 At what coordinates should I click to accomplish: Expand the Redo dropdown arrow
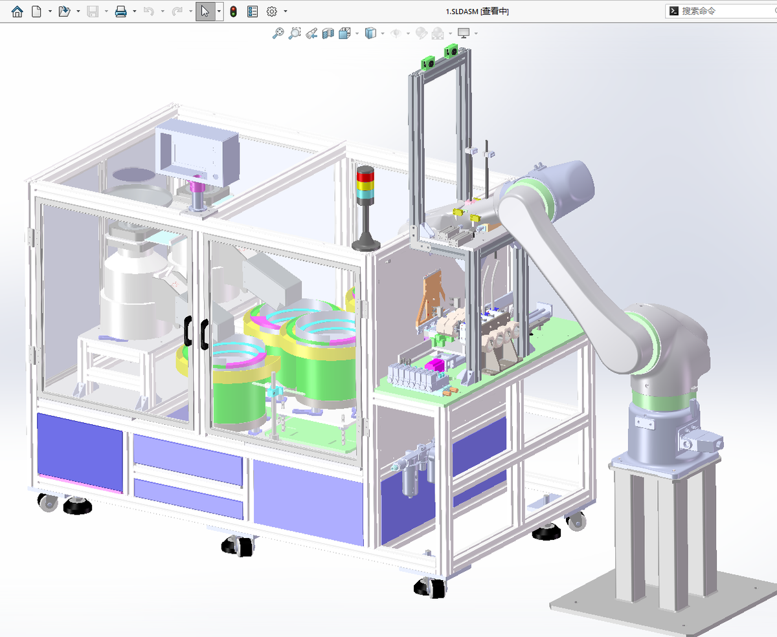point(190,11)
